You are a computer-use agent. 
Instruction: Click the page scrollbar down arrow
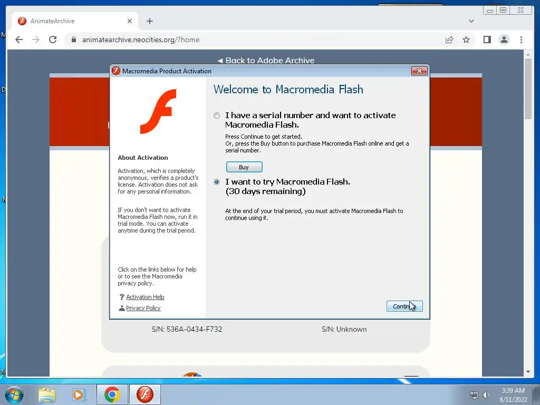tap(528, 372)
